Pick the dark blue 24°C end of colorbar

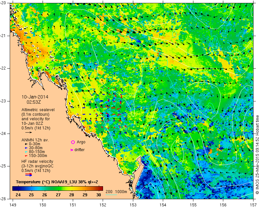click(14, 188)
